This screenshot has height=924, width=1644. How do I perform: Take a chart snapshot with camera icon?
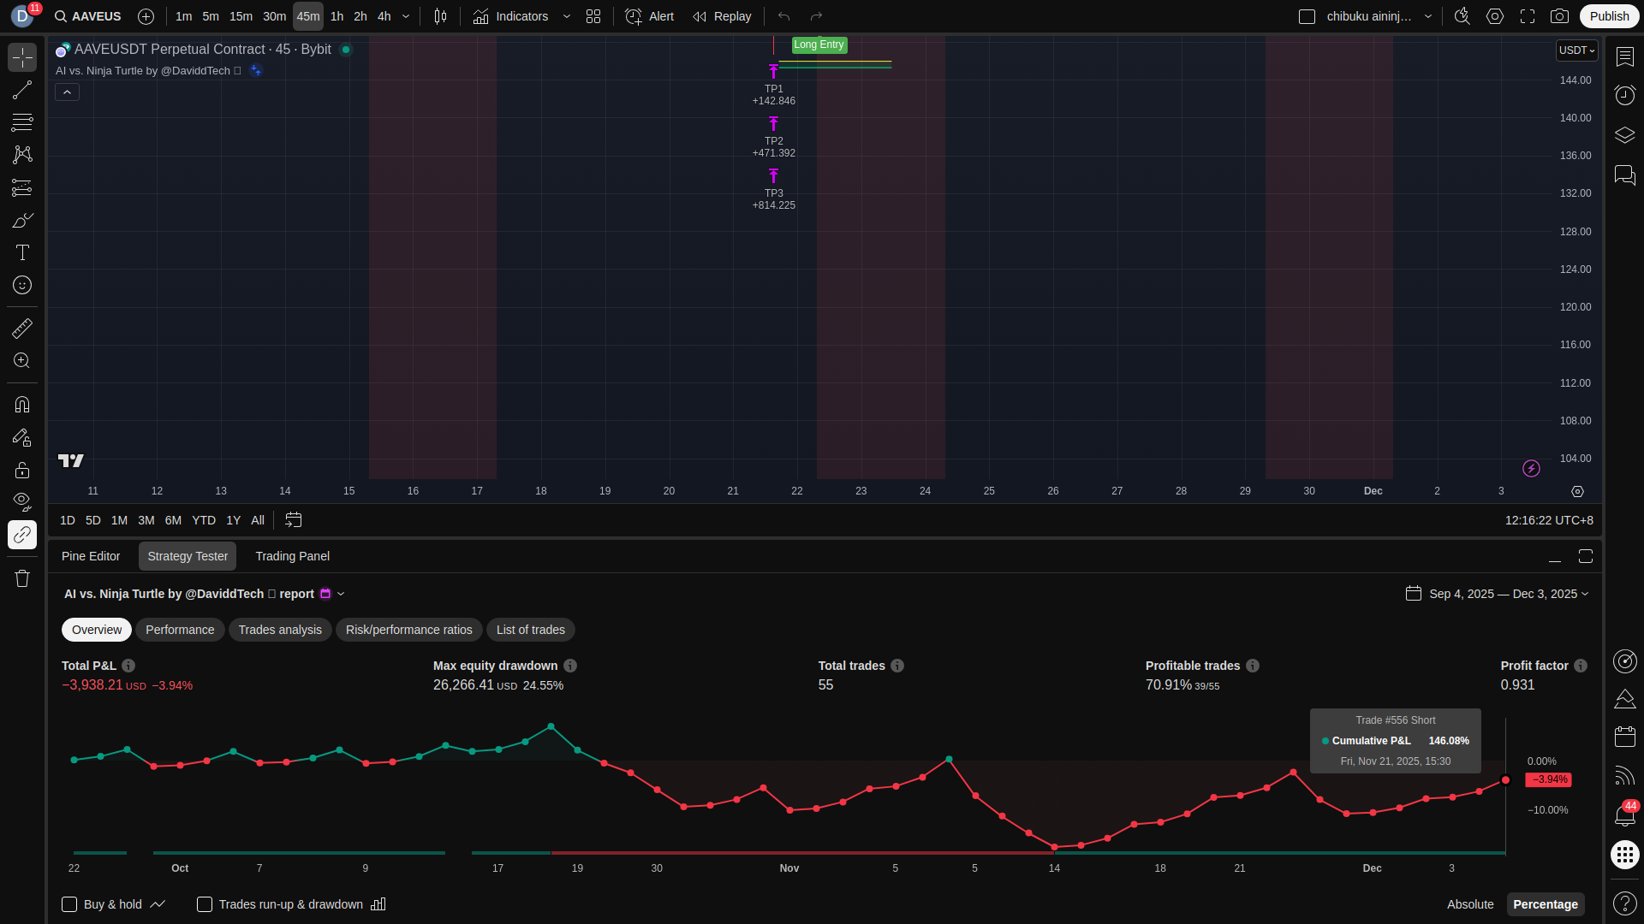coord(1559,16)
